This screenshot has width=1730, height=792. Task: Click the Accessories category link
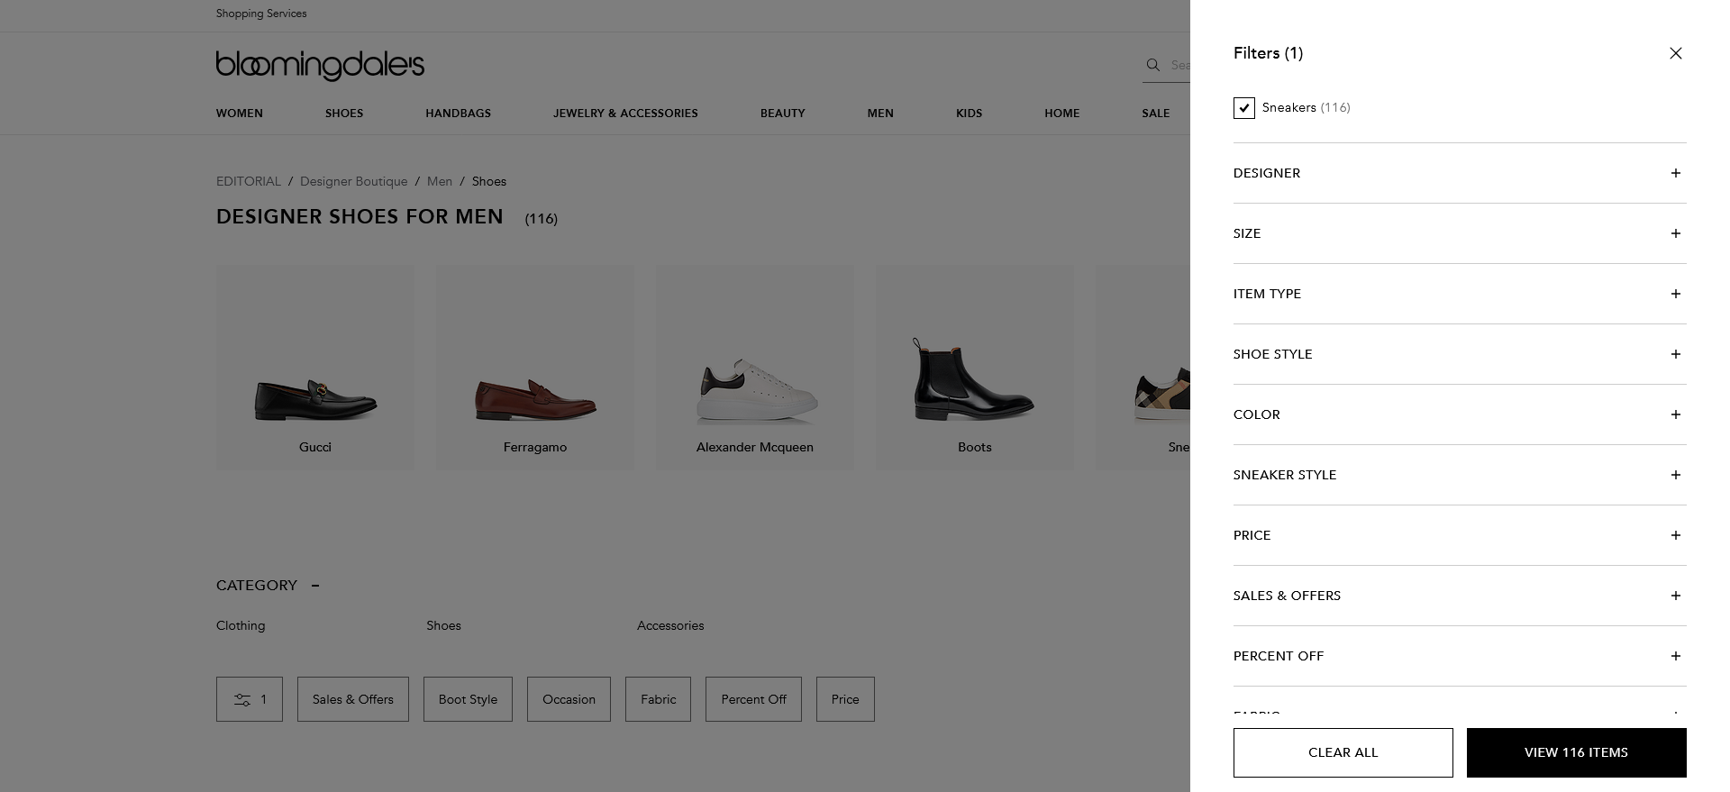(670, 625)
